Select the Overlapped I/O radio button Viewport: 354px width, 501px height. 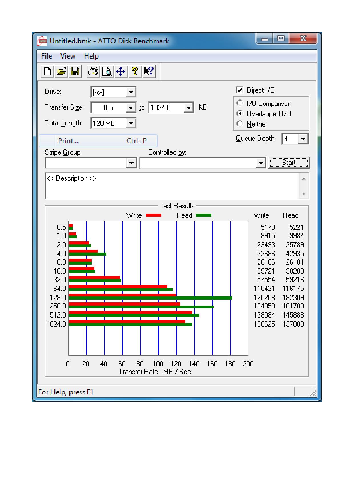point(240,113)
